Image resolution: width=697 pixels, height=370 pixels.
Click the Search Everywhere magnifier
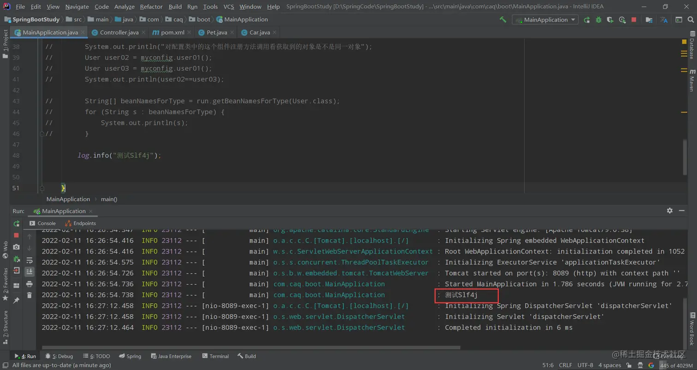coord(691,20)
